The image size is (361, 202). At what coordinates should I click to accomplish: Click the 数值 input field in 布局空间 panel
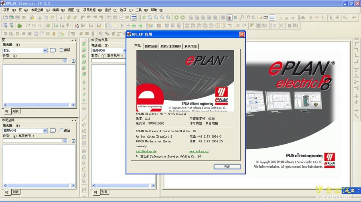pyautogui.click(x=32, y=141)
